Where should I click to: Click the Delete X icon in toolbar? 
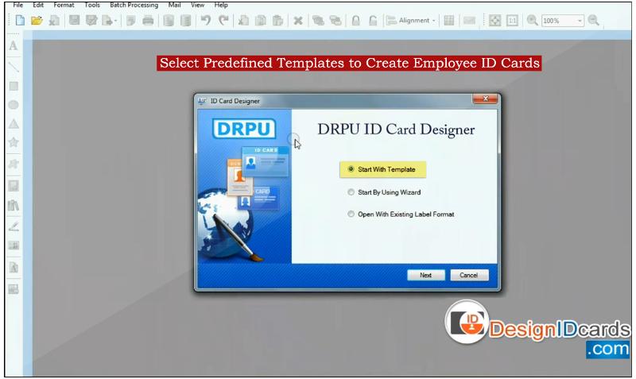coord(298,21)
